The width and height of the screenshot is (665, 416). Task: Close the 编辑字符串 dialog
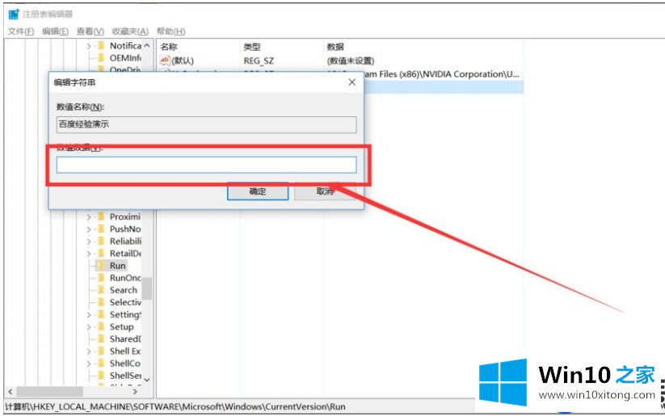click(x=352, y=82)
